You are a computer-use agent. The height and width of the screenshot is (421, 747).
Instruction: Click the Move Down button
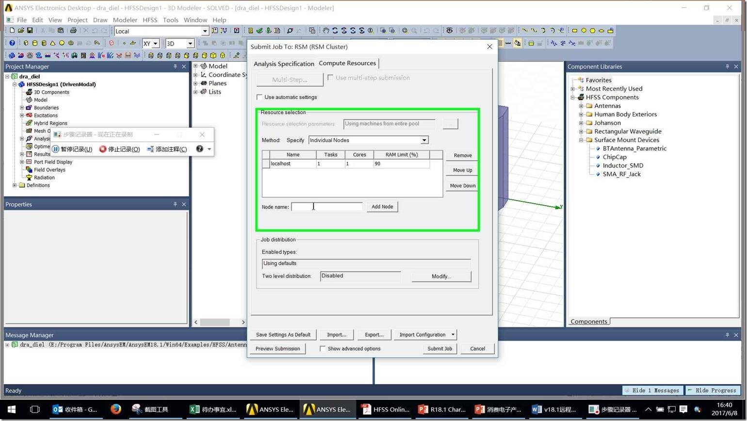(462, 186)
